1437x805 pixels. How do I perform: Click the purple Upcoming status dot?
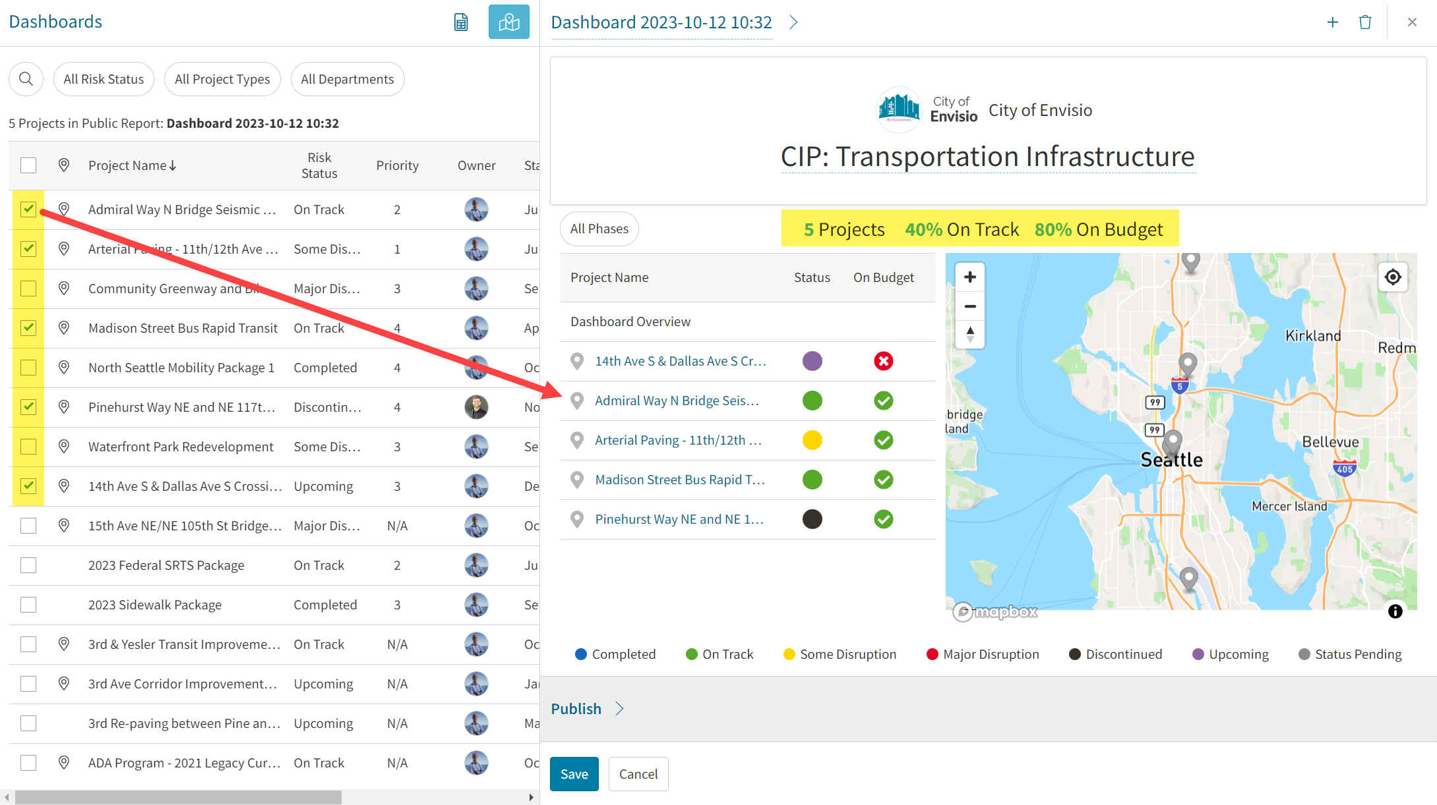tap(812, 361)
